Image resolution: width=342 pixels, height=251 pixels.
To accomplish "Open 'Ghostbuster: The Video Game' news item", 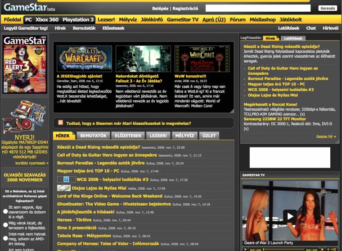I will pos(114,204).
